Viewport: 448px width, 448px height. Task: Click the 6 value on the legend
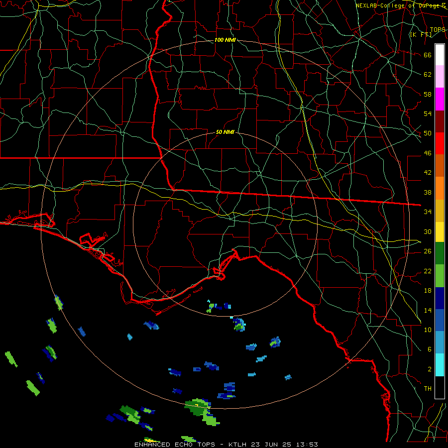(429, 349)
